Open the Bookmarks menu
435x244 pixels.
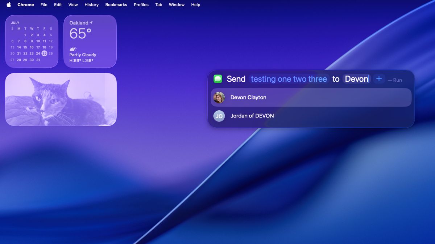(116, 5)
